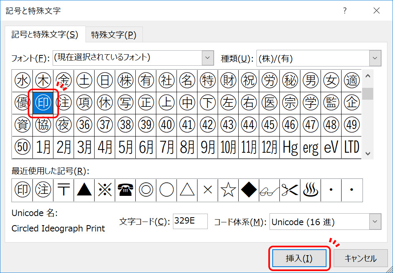Click the telephone symbol in recent symbols
Image resolution: width=393 pixels, height=273 pixels.
pos(125,190)
